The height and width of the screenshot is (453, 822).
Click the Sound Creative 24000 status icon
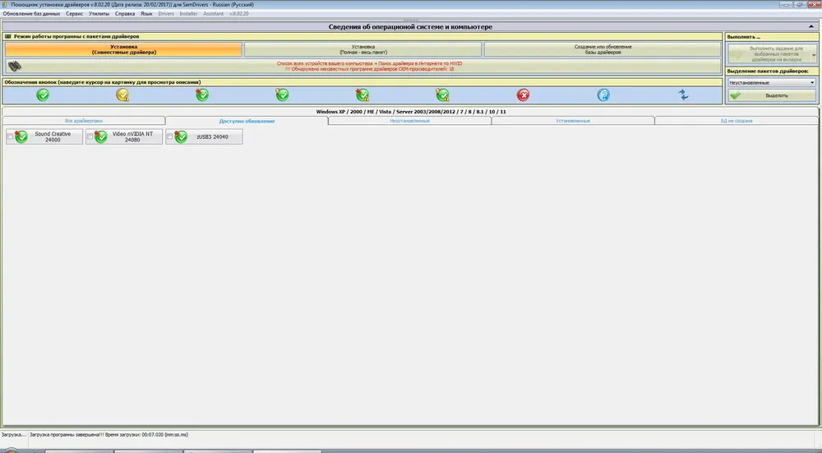tap(21, 136)
